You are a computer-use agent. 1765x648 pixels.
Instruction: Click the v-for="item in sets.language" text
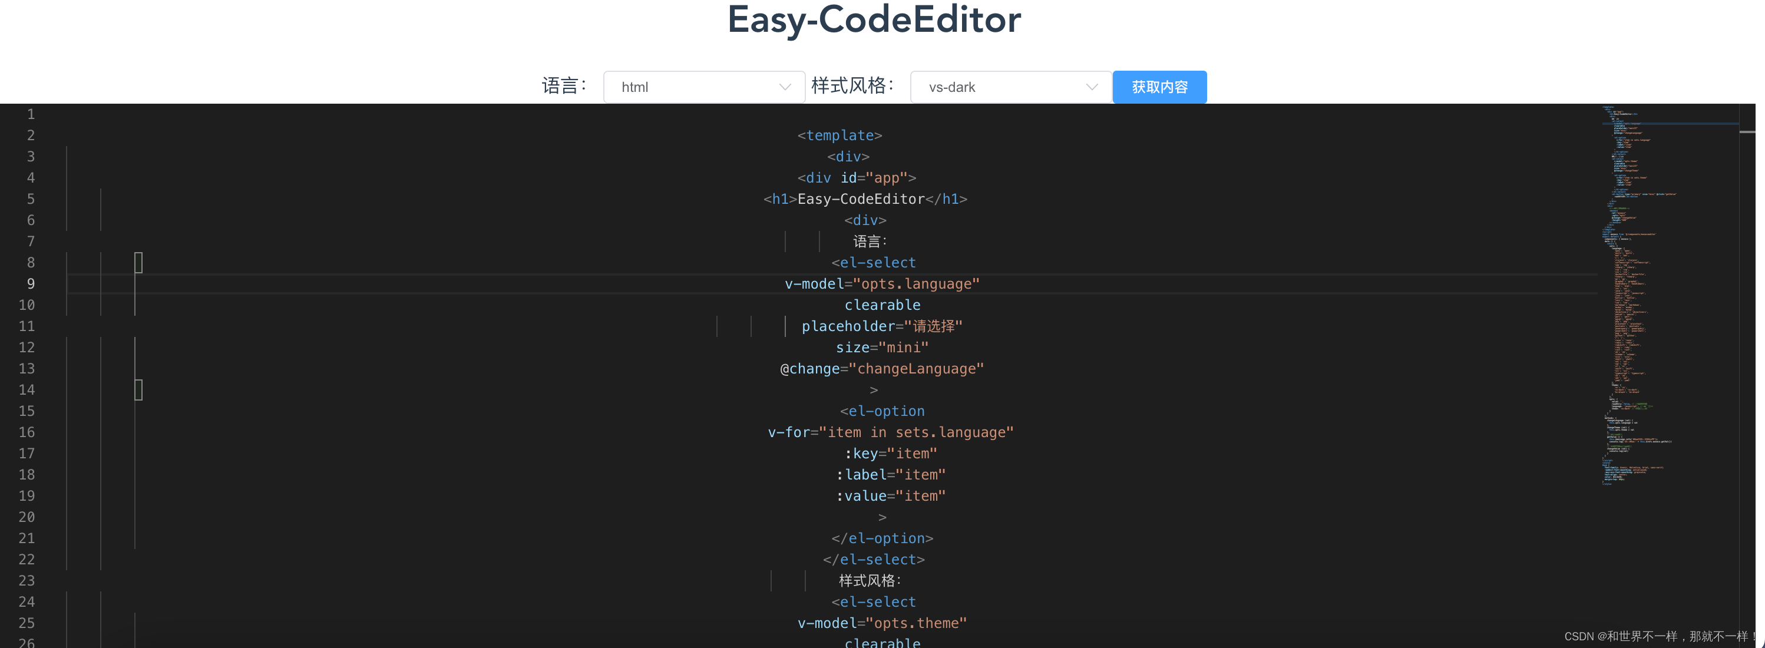click(x=890, y=432)
